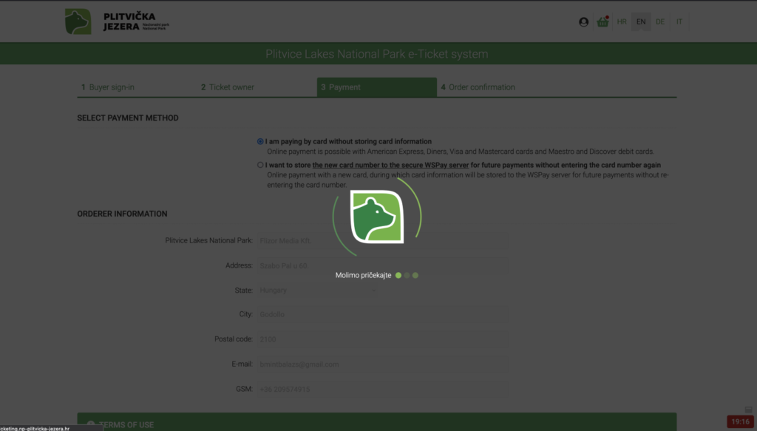Select pay by card without storing information
Screen dimensions: 757x431
[x=260, y=141]
